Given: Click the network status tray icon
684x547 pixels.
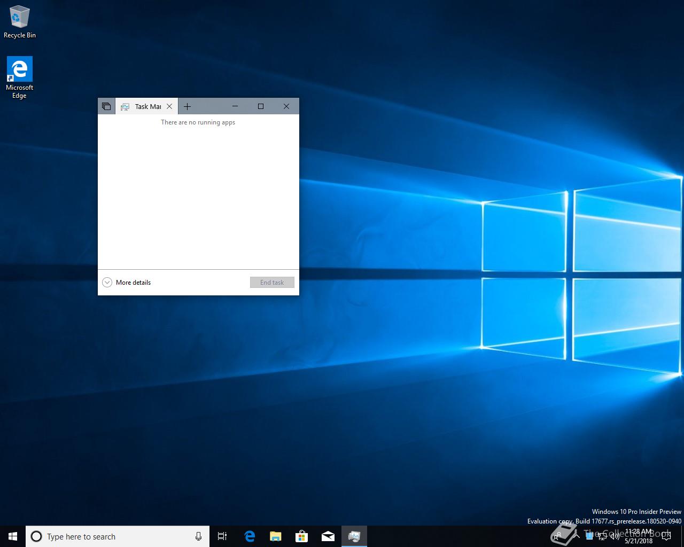Looking at the screenshot, I should (x=602, y=536).
